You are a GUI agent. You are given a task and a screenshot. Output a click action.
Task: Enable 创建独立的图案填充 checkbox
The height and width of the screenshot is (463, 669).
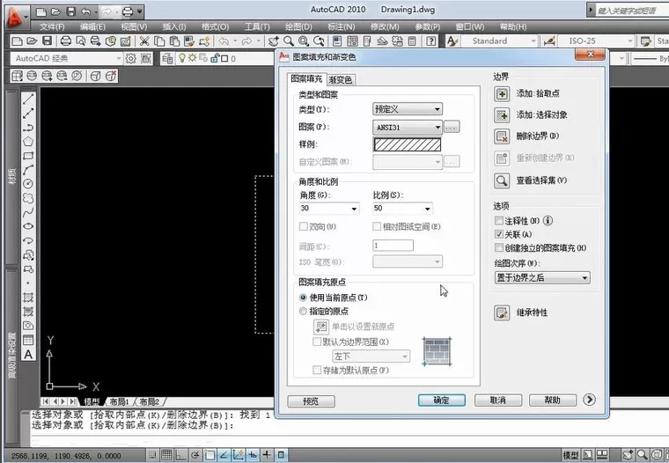click(499, 247)
